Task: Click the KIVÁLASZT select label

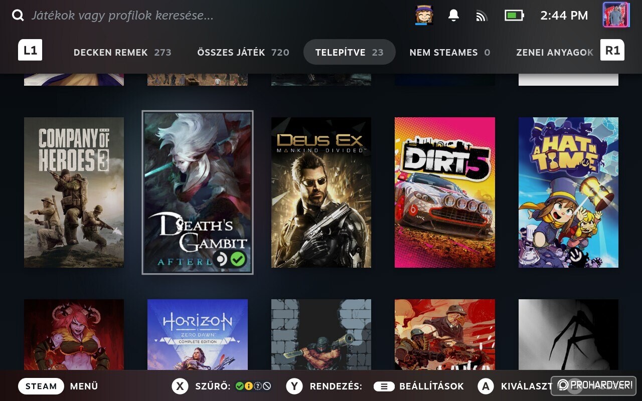Action: click(527, 386)
